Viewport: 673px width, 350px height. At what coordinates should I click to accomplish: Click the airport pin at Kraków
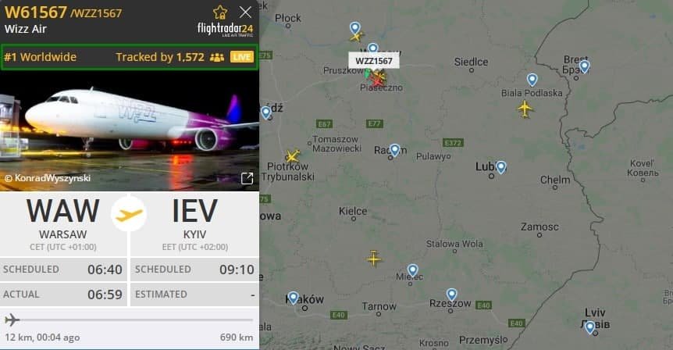[x=293, y=298]
